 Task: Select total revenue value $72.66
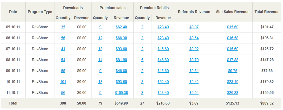click(267, 71)
